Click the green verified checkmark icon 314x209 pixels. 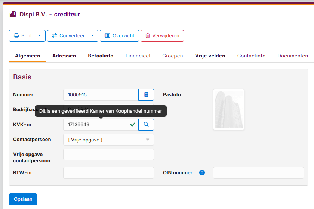(133, 125)
